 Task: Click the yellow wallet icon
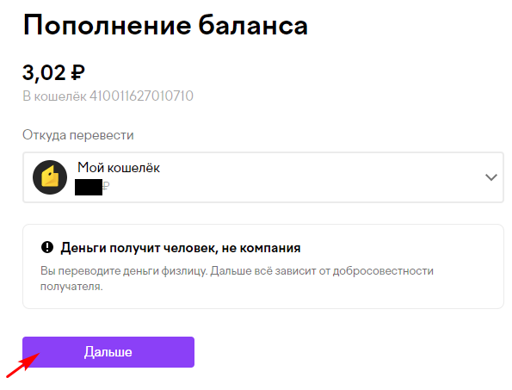point(50,177)
